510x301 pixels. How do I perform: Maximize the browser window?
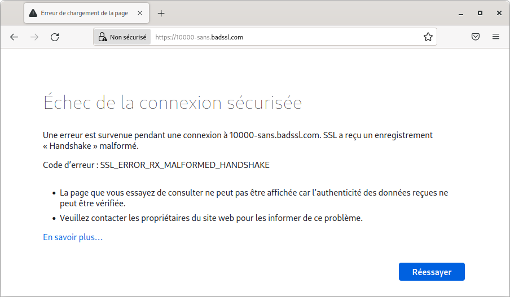click(480, 13)
